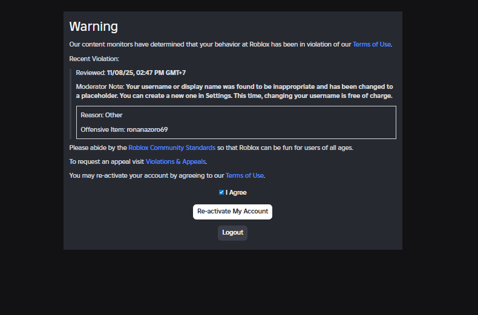Click the "To request an appeal visit" text

(x=106, y=161)
